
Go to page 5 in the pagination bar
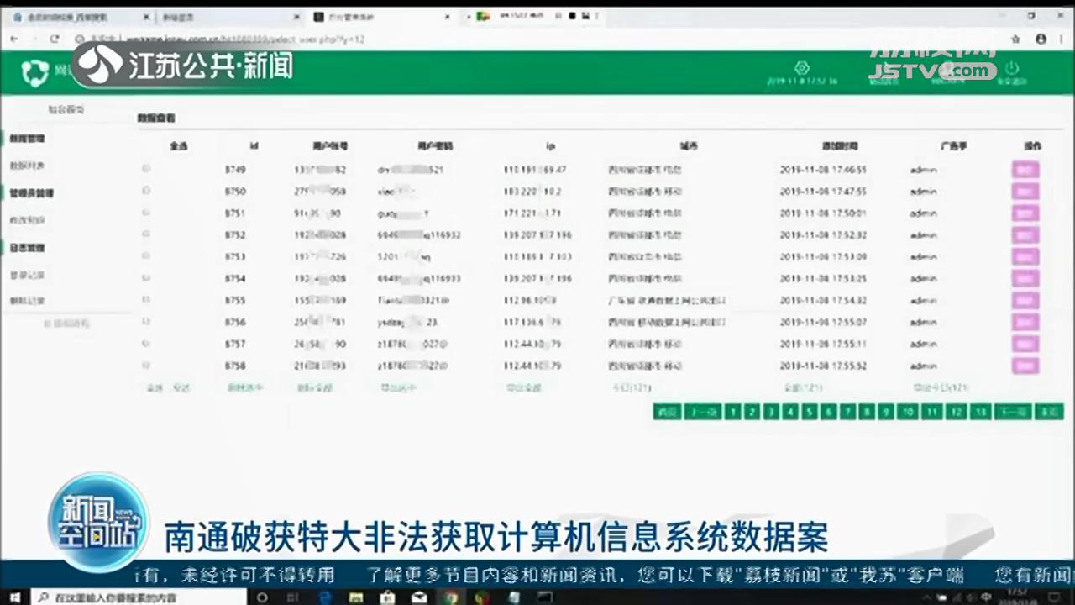coord(809,412)
